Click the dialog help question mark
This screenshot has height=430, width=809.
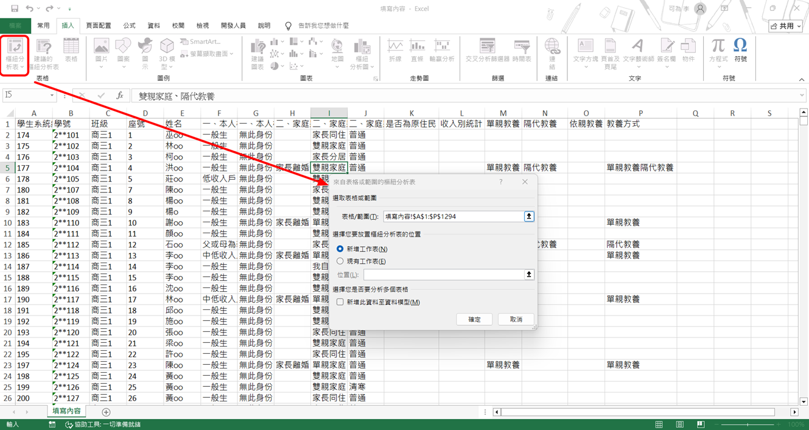(501, 182)
